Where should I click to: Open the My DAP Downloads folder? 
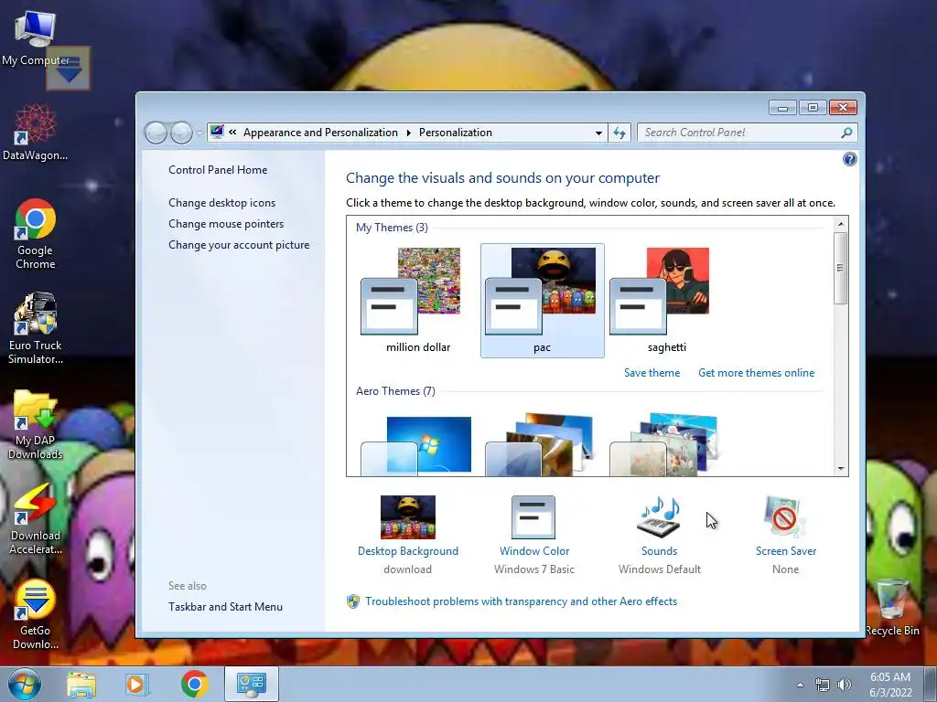(36, 424)
